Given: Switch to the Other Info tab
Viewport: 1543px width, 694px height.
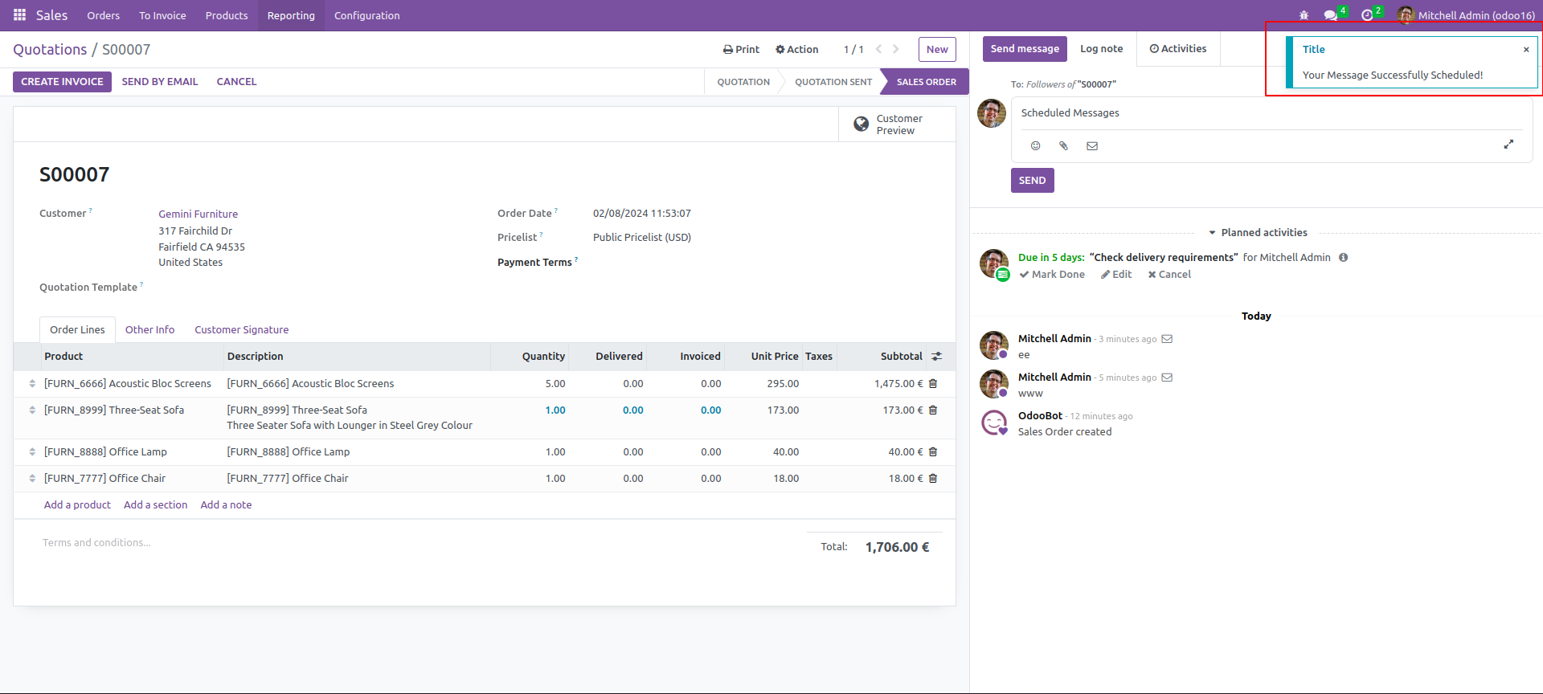Looking at the screenshot, I should 149,330.
